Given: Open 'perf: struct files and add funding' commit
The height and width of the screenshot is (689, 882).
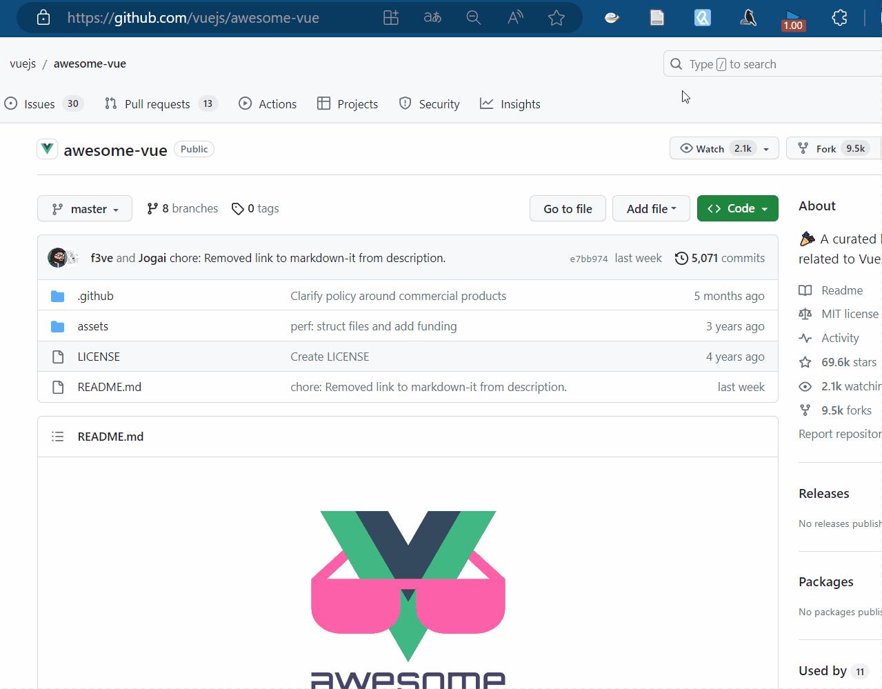Looking at the screenshot, I should point(373,326).
